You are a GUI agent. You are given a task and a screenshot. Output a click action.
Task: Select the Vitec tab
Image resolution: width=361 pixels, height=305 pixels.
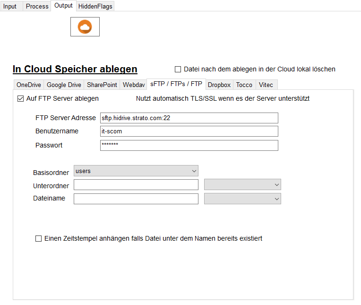[266, 85]
